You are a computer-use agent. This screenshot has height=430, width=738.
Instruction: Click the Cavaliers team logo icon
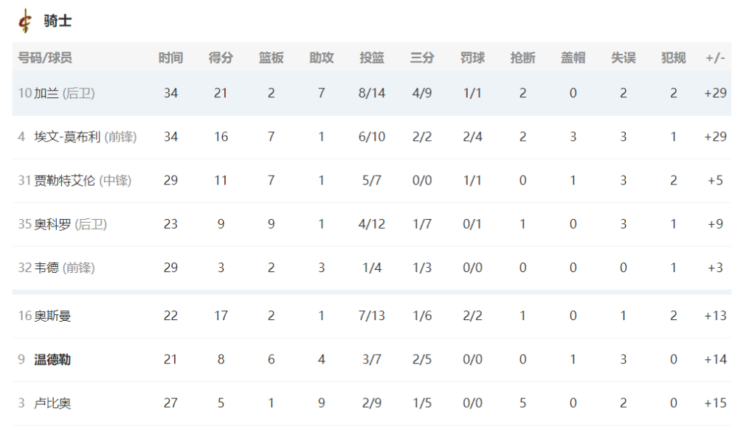point(25,21)
